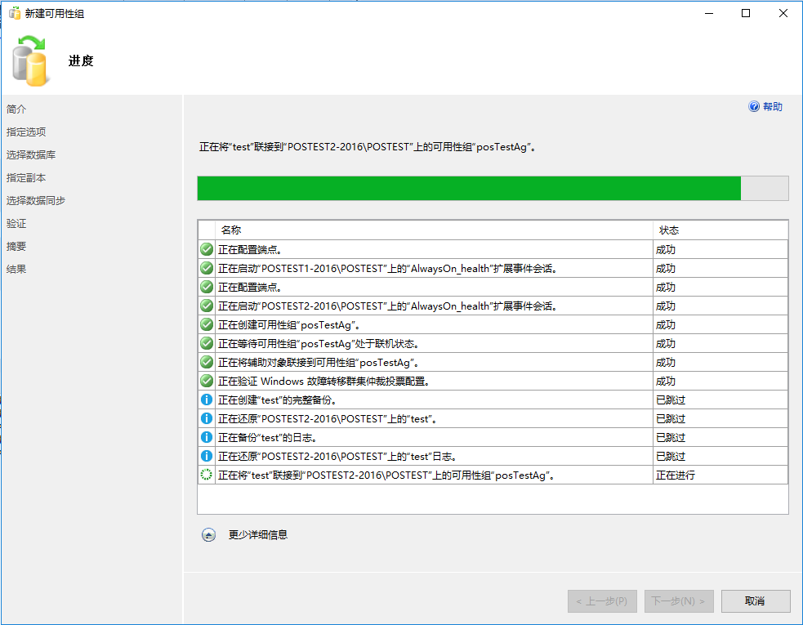Click the 正在进行 status cell
The image size is (803, 625).
[720, 475]
